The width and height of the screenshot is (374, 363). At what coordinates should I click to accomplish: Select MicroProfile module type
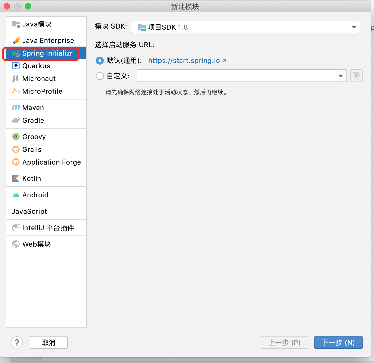[x=46, y=91]
